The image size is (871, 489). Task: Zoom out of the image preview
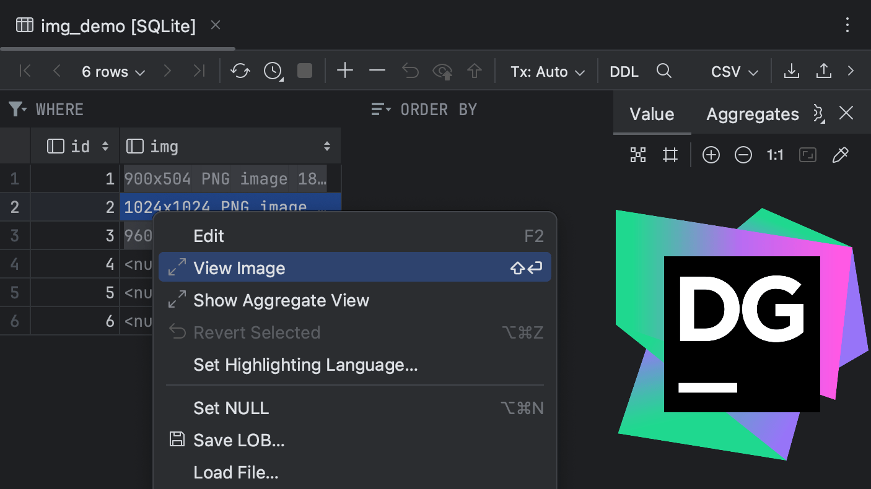[743, 155]
